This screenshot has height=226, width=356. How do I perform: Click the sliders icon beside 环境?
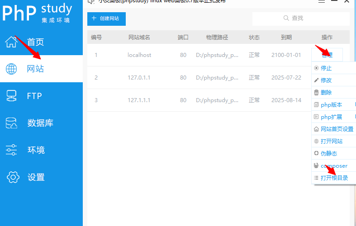11,150
